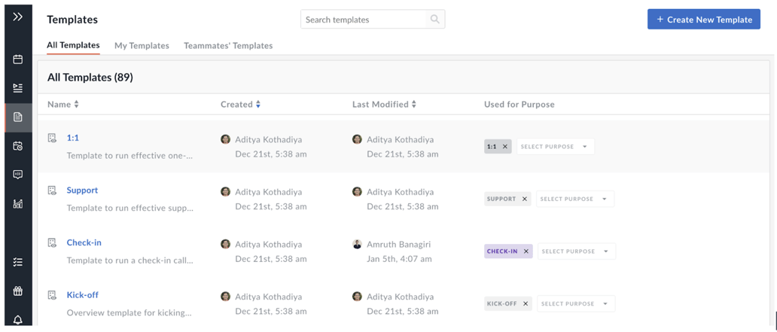Remove the CHECK-IN purpose tag

pyautogui.click(x=526, y=251)
